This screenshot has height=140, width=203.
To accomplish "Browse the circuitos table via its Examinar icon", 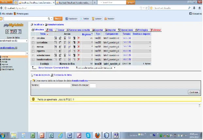I will (56, 38).
